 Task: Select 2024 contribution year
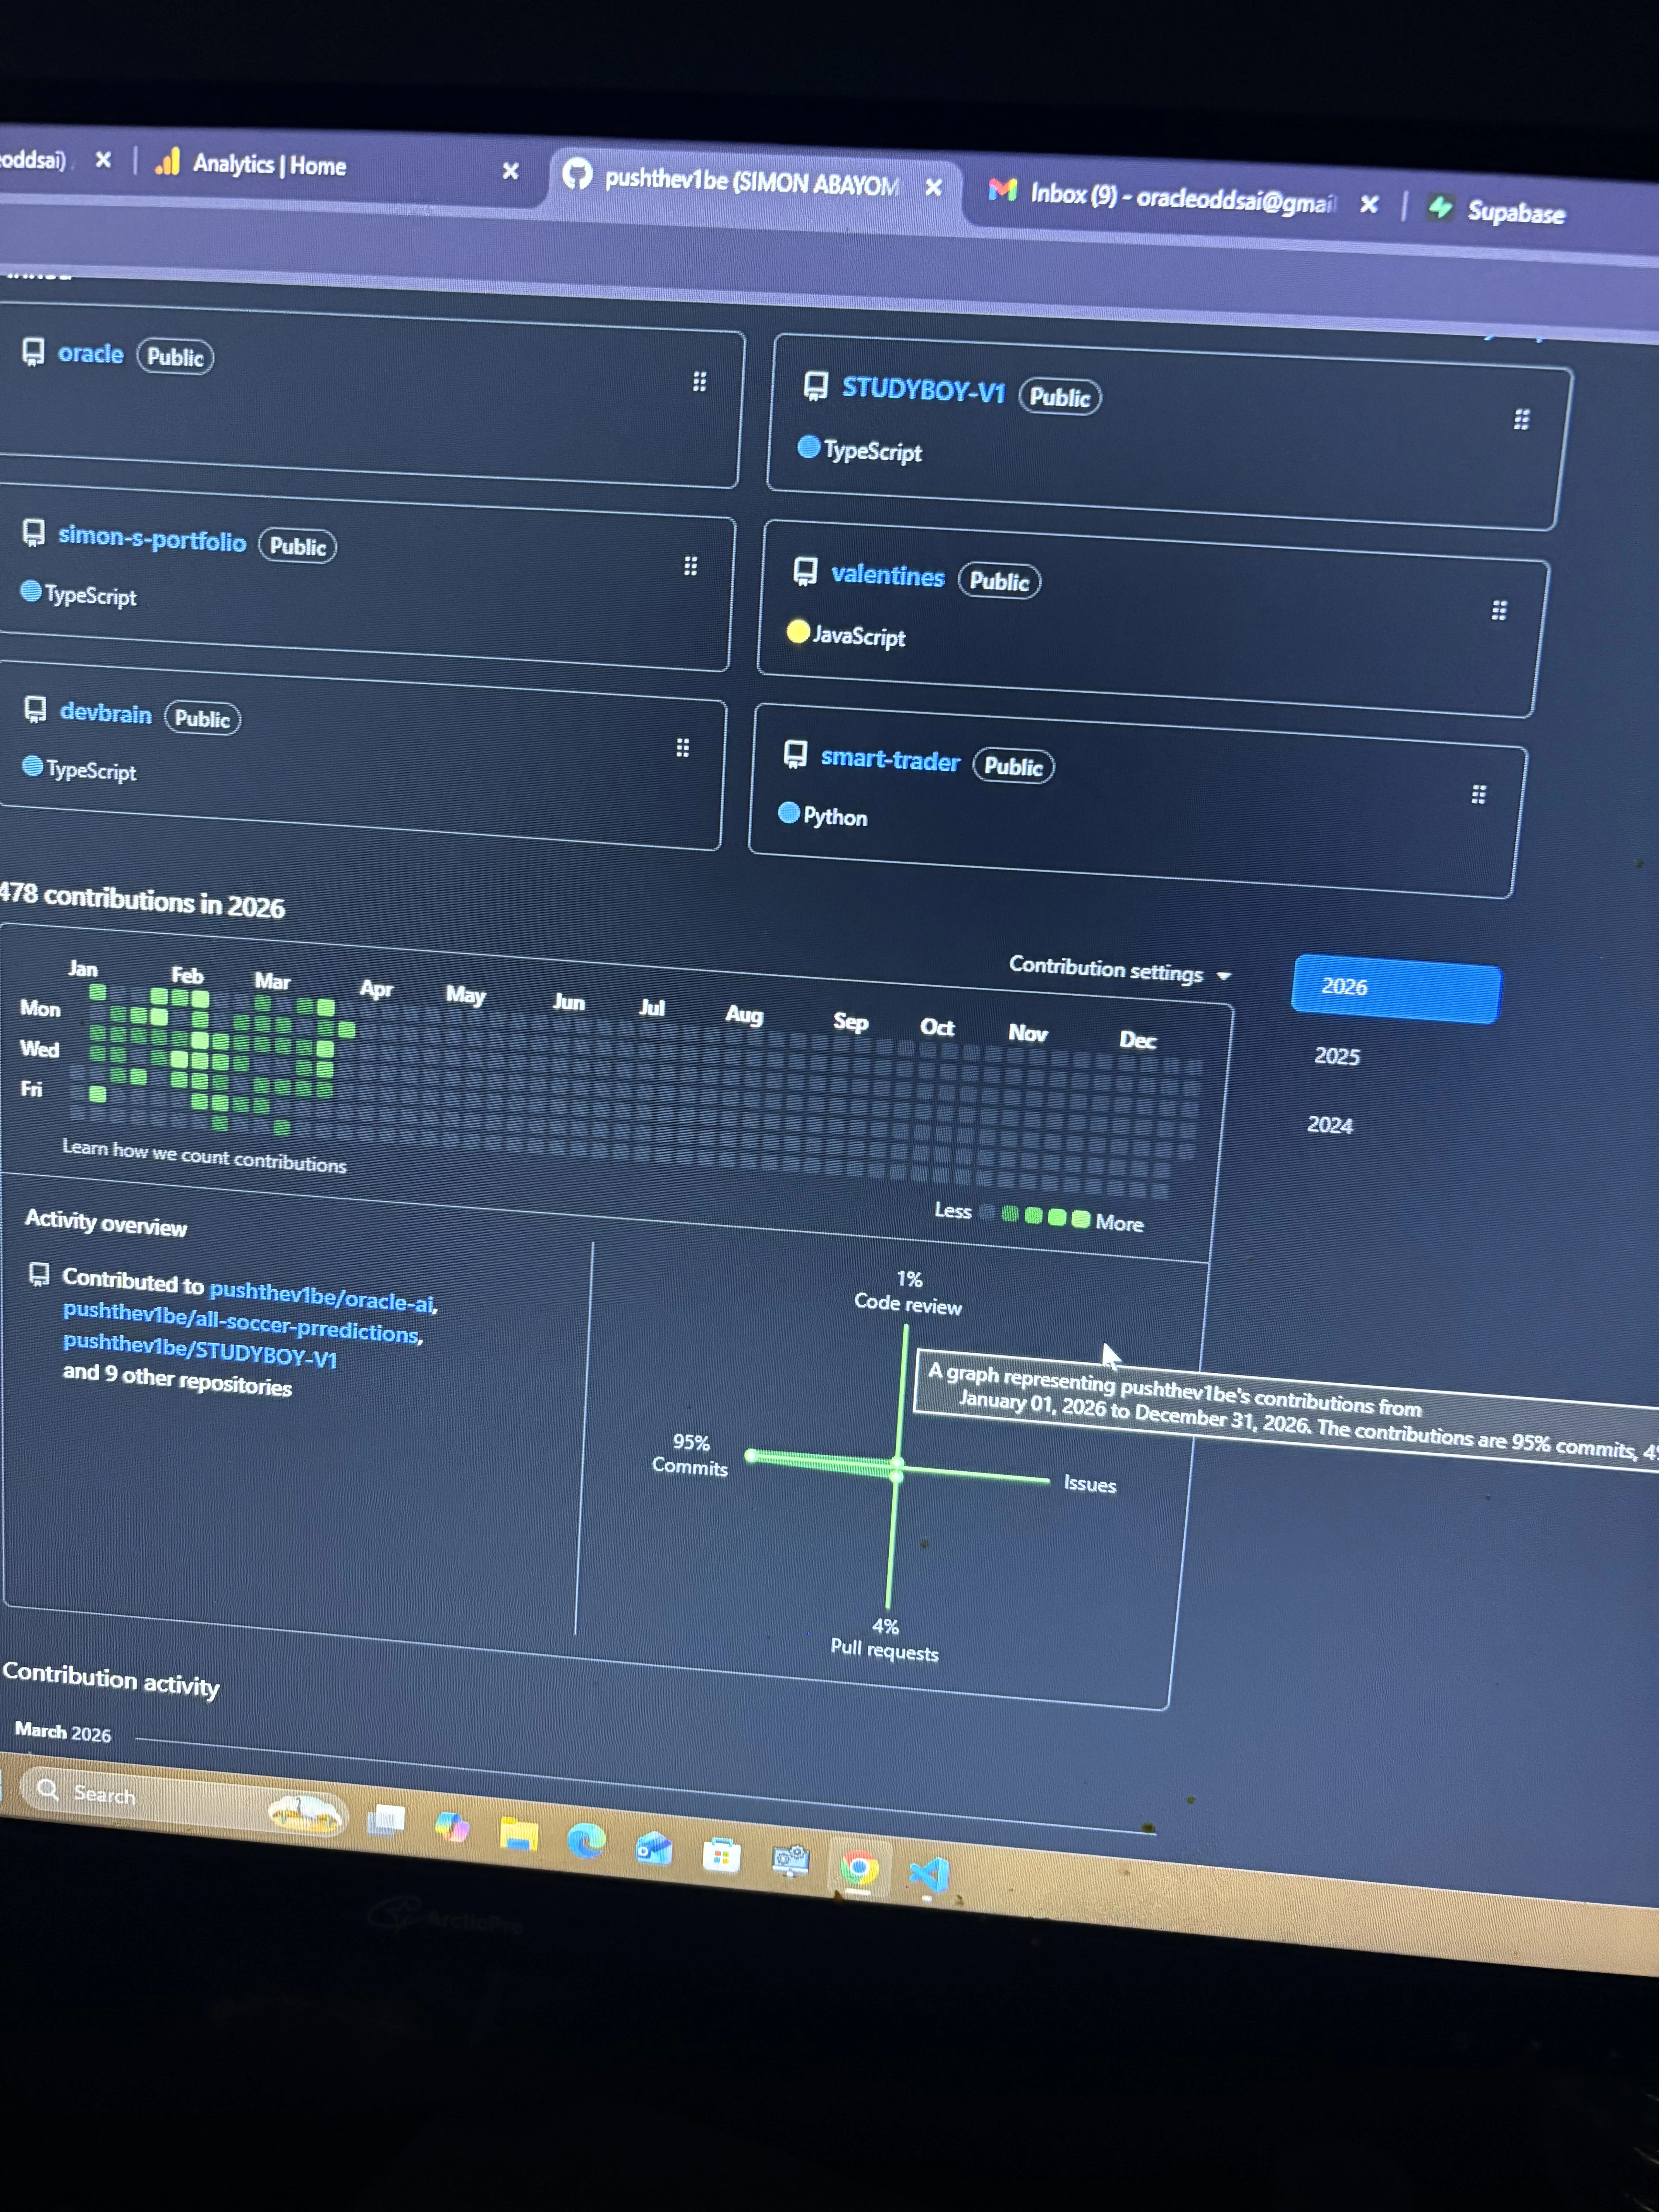click(1329, 1125)
